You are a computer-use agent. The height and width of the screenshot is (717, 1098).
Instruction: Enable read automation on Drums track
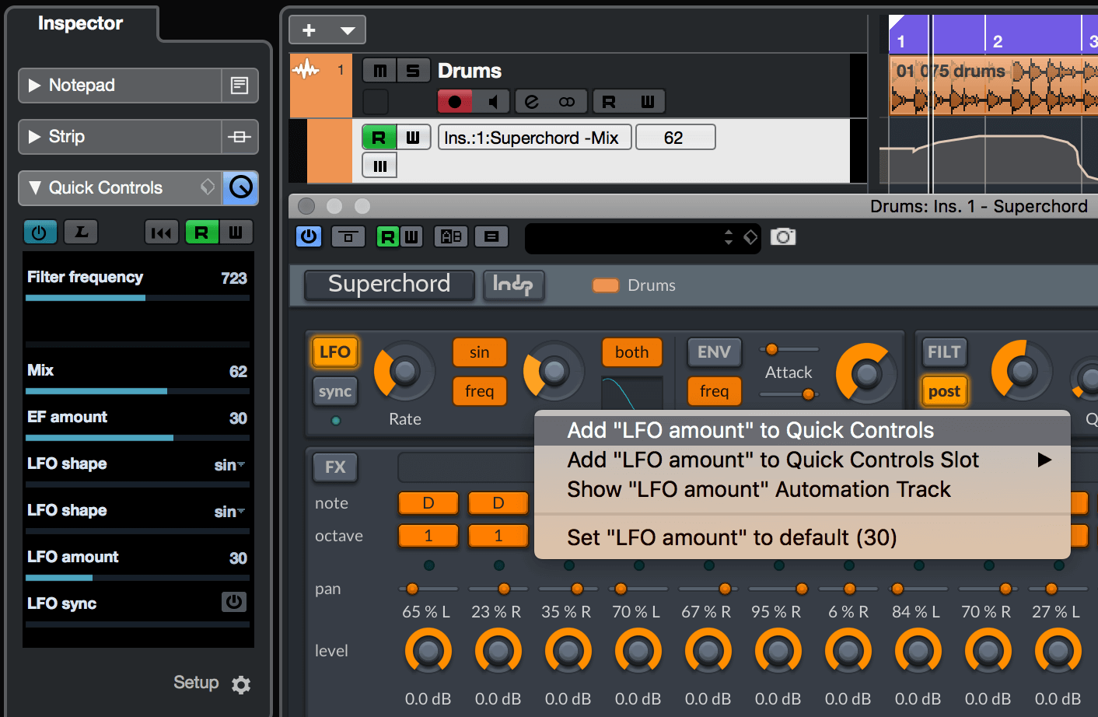[609, 101]
